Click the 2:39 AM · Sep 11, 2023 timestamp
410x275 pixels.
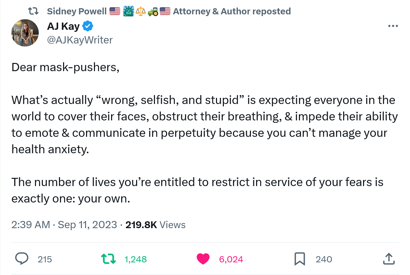(x=64, y=225)
